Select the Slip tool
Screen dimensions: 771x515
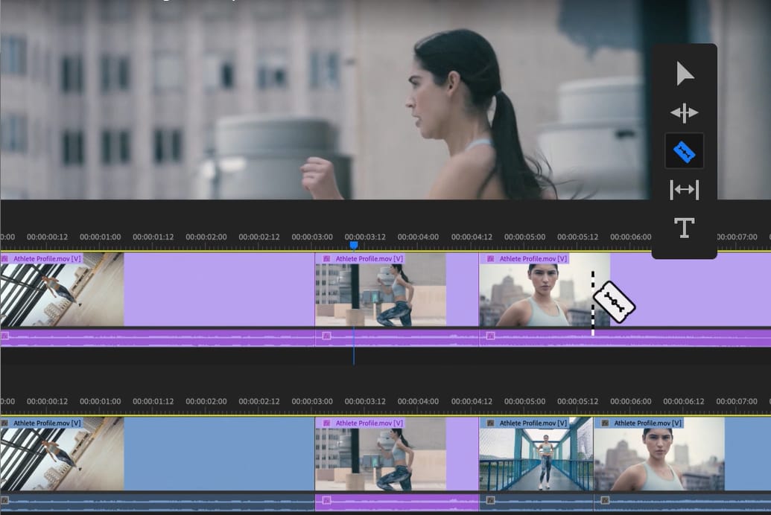pyautogui.click(x=685, y=190)
